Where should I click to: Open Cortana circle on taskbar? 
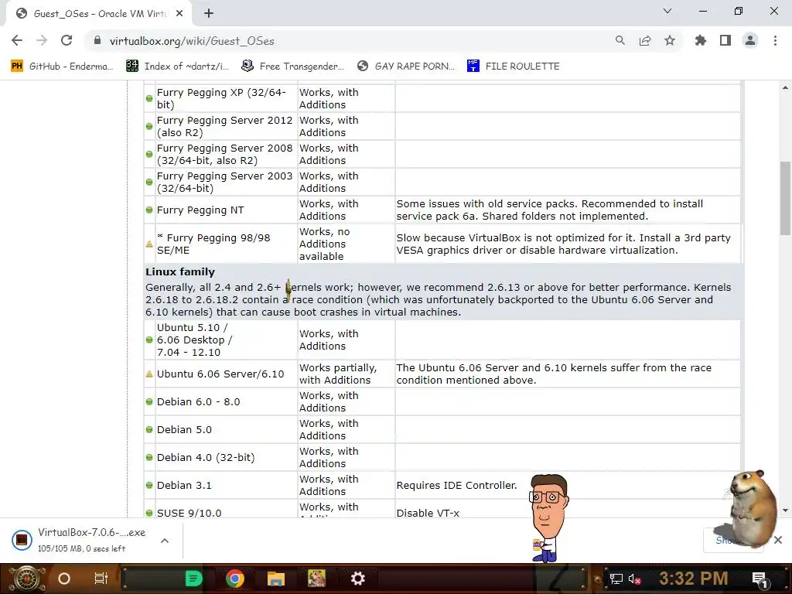tap(64, 579)
